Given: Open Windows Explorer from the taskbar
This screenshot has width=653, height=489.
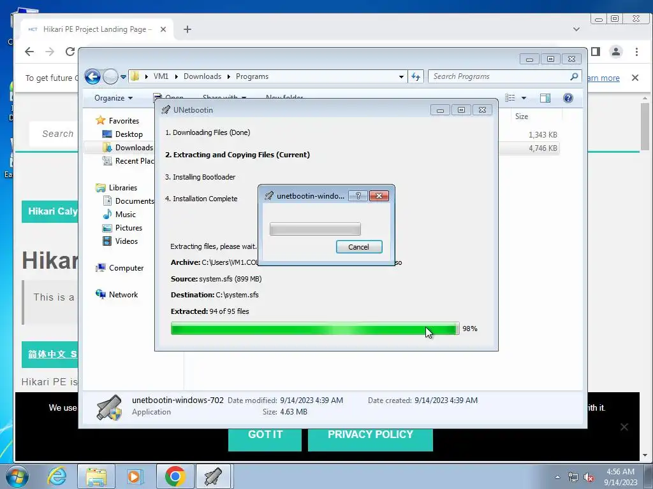Looking at the screenshot, I should pos(96,476).
